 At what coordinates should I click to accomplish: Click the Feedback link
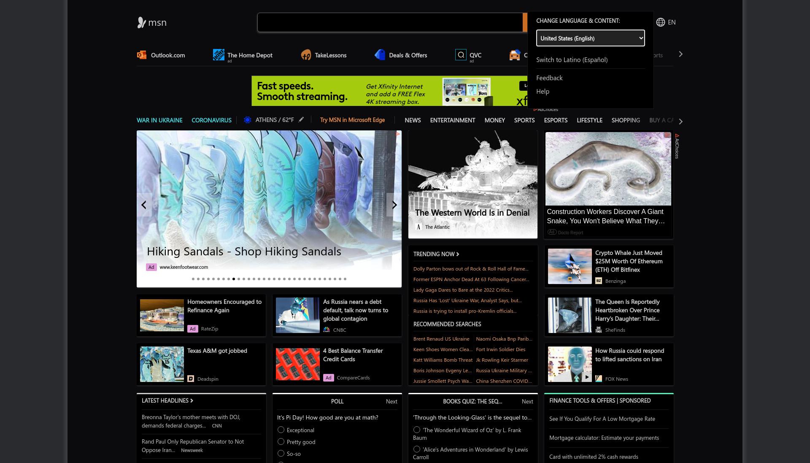click(549, 78)
